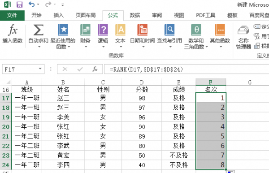Screen dimensions: 269x173
Task: Select column G header
Action: pos(250,82)
